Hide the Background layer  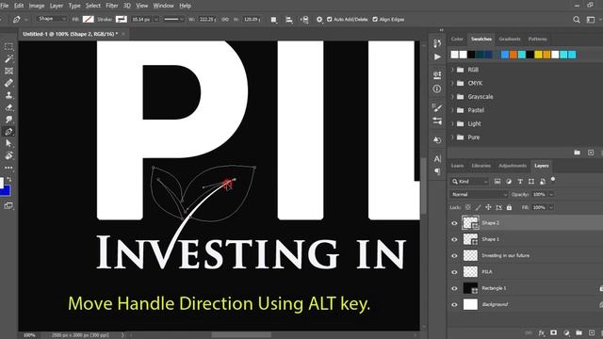[454, 304]
